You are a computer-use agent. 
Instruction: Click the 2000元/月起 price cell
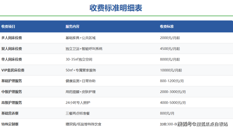pyautogui.click(x=170, y=38)
